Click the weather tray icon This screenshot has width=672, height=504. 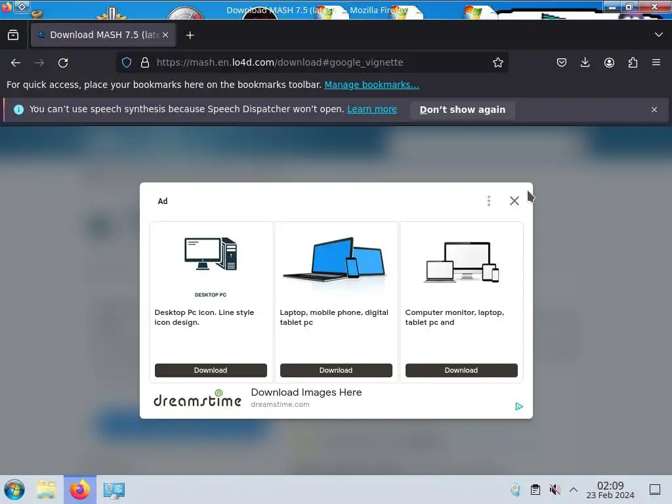516,490
